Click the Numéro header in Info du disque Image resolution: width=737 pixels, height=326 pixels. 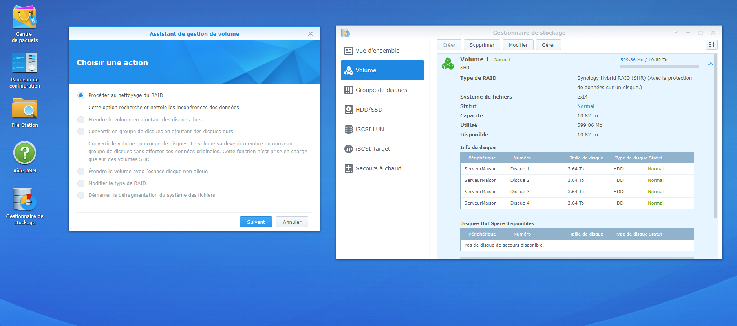click(x=522, y=158)
